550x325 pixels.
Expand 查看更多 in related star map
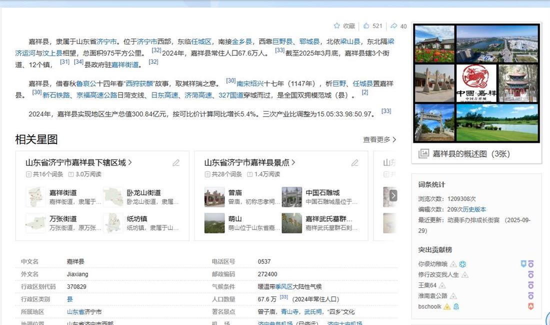(x=379, y=140)
